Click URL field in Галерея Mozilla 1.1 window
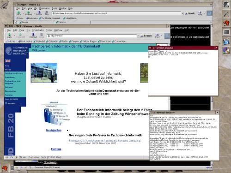231x173 pixels. click(117, 13)
